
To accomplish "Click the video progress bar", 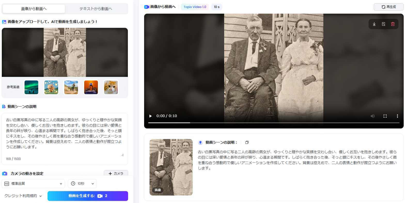I will click(274, 123).
